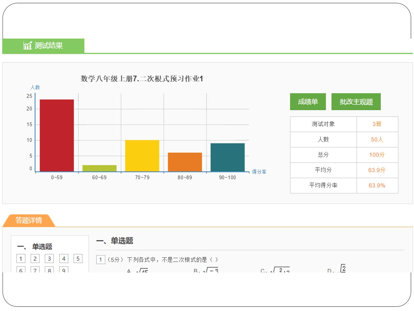Jump to question 3 in 单选题 list
The width and height of the screenshot is (414, 311).
click(49, 259)
